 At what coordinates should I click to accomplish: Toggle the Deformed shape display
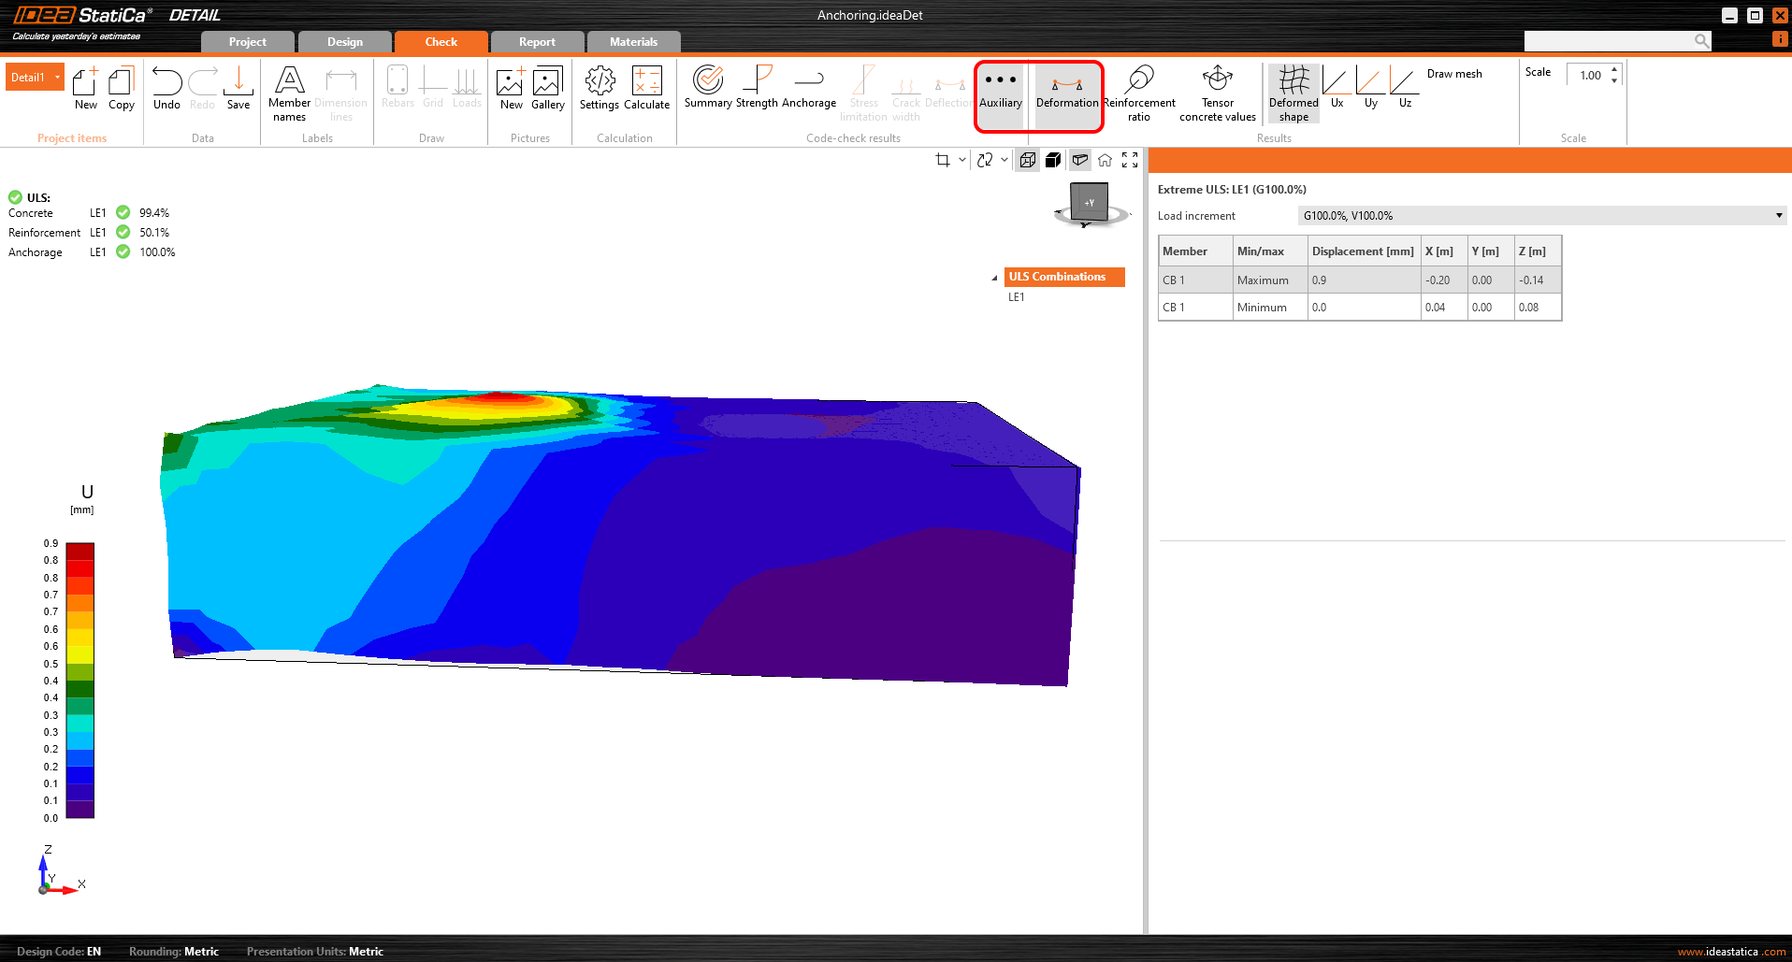(x=1293, y=93)
